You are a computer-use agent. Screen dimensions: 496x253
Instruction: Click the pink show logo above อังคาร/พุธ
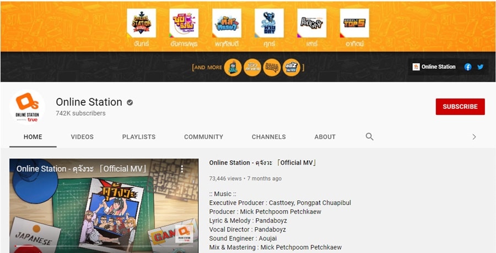(184, 23)
